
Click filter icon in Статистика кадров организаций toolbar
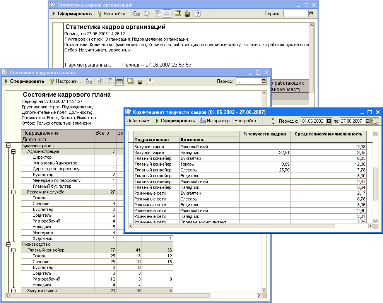[158, 14]
